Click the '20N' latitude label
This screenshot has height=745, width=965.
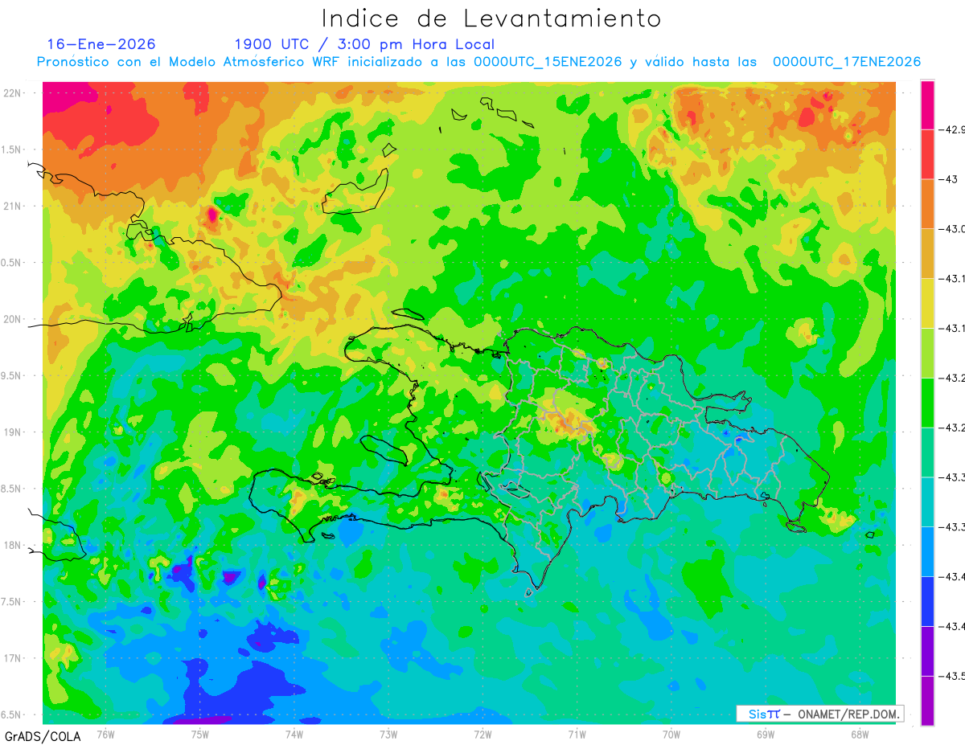tap(13, 319)
